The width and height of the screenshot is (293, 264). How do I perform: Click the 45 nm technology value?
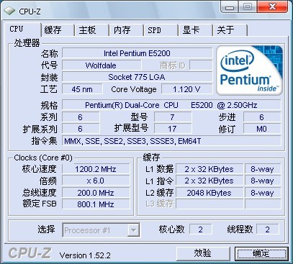tap(82, 89)
